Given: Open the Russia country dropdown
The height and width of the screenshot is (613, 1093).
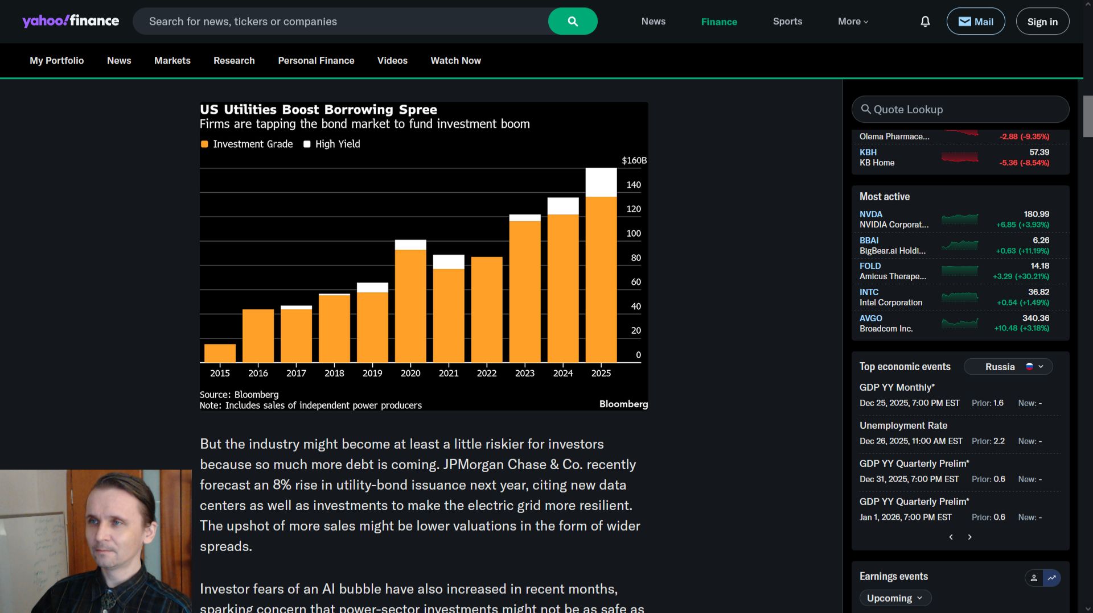Looking at the screenshot, I should tap(1008, 367).
